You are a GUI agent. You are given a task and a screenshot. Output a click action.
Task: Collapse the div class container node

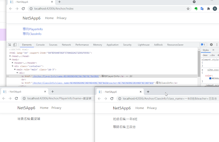[12, 66]
